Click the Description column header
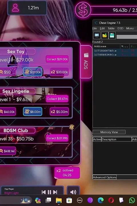 [116, 139]
